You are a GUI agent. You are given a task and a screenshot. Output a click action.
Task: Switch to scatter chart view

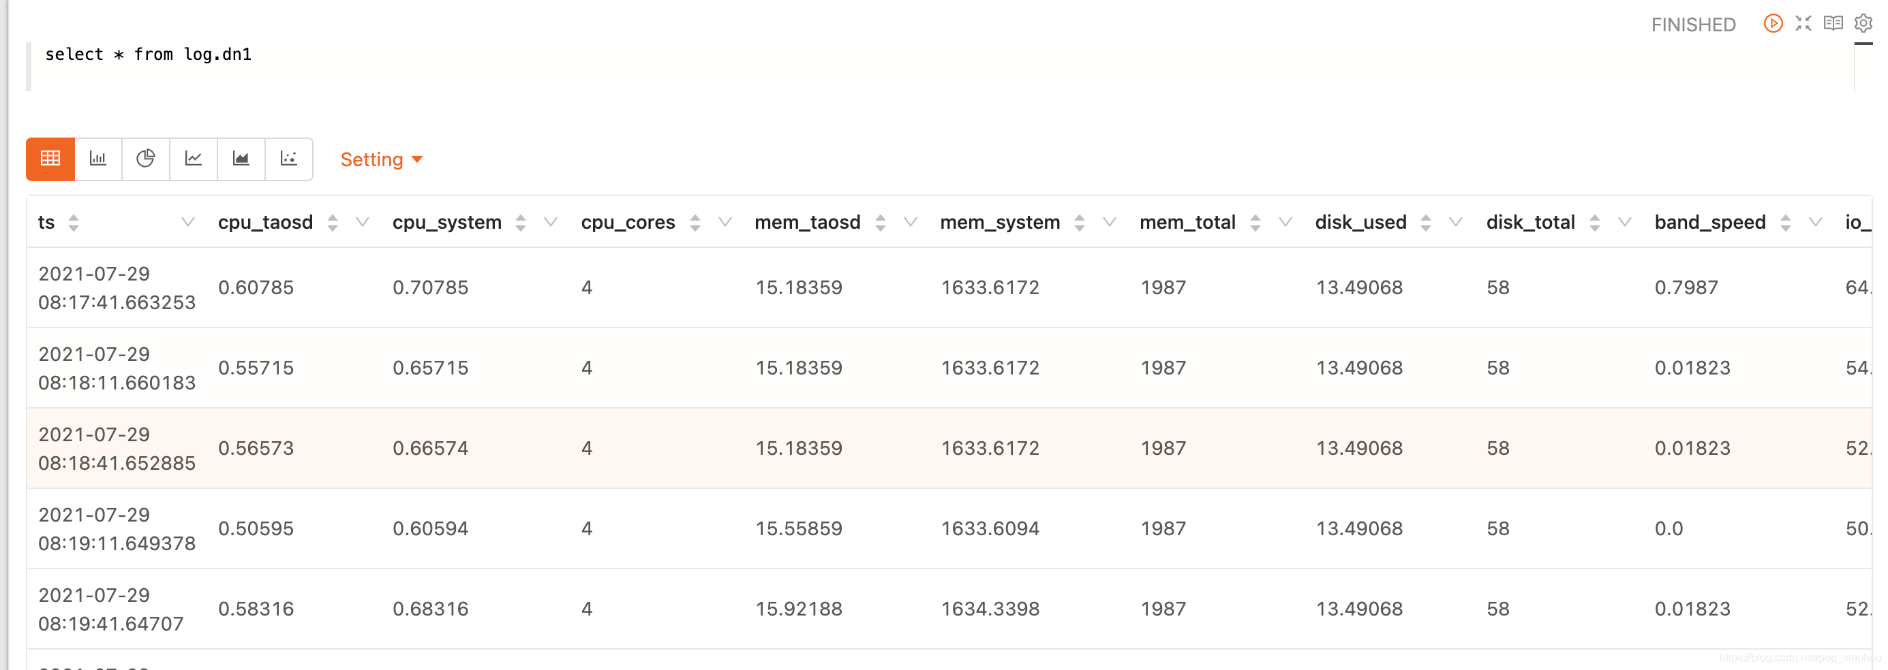coord(289,158)
